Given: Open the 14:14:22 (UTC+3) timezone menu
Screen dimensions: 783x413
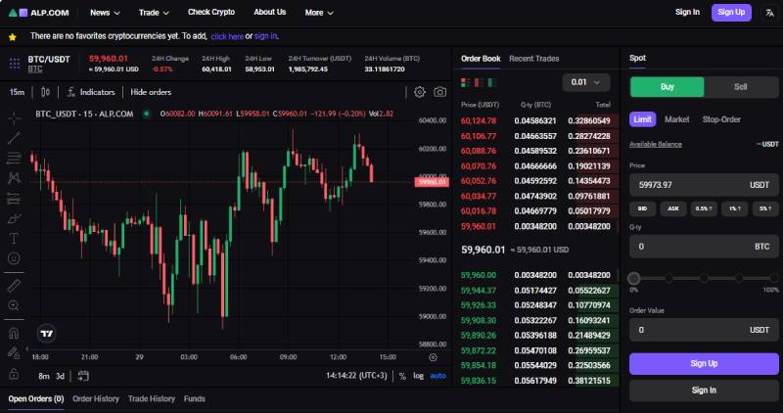Looking at the screenshot, I should (x=356, y=376).
